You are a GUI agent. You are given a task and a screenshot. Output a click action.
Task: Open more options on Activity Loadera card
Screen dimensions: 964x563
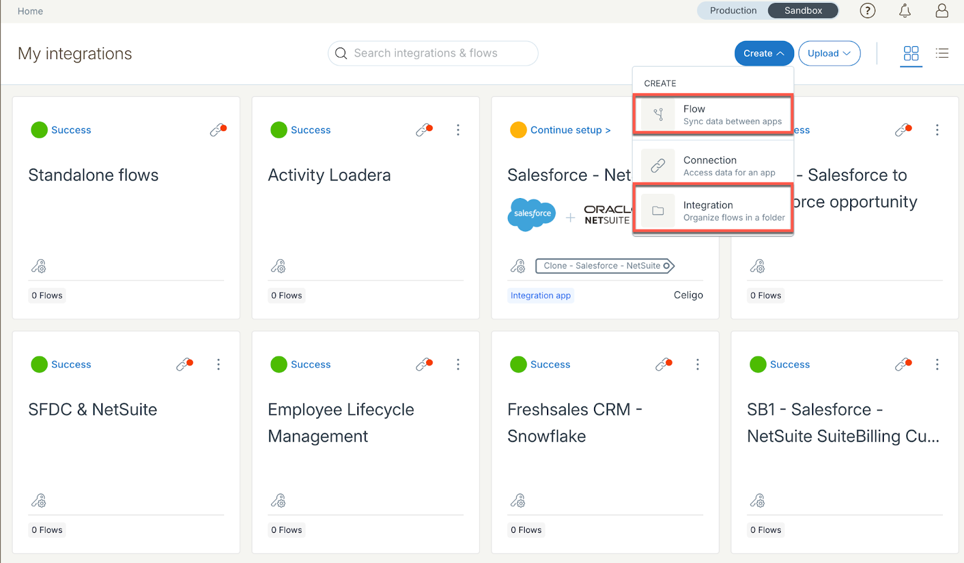458,129
